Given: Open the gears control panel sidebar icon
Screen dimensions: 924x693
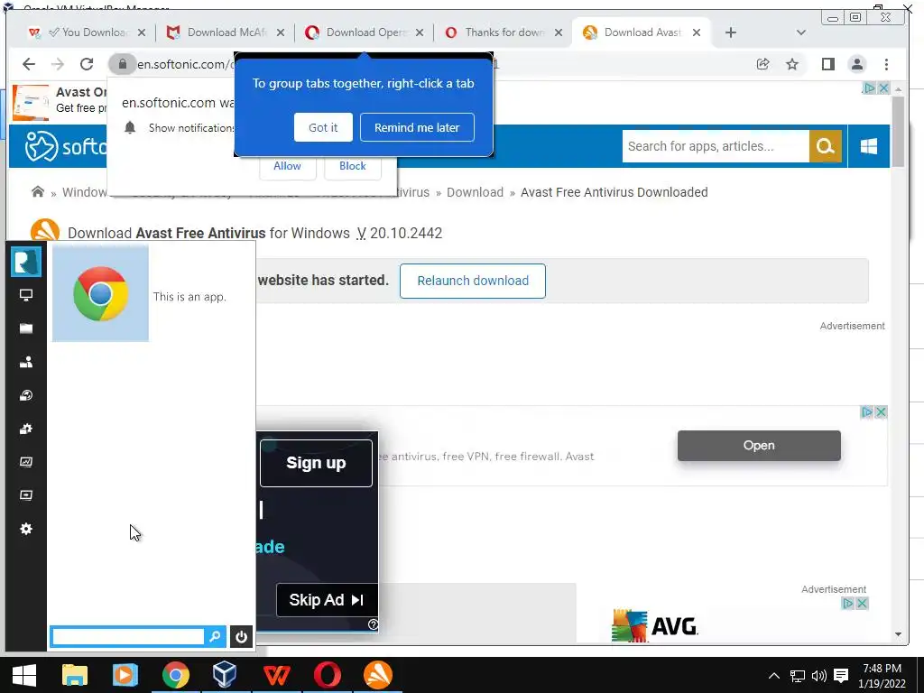Looking at the screenshot, I should (26, 429).
